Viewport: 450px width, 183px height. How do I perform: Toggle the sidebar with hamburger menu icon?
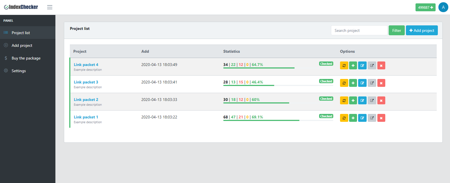(x=50, y=7)
